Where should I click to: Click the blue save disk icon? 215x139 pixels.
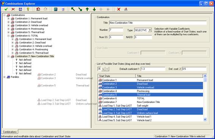click(20, 9)
